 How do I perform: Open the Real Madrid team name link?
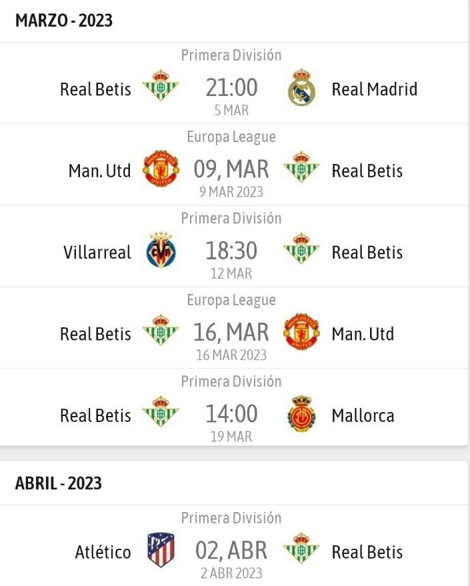375,89
